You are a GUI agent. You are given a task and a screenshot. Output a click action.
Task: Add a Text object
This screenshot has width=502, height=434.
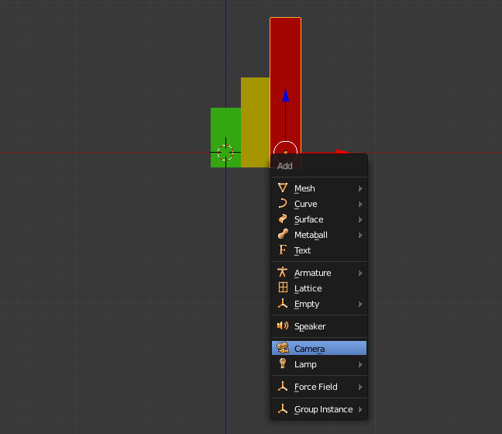coord(319,250)
